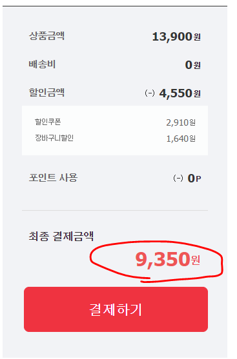Click the divider line above 최종 결제금액
237x359 pixels.
click(x=115, y=210)
